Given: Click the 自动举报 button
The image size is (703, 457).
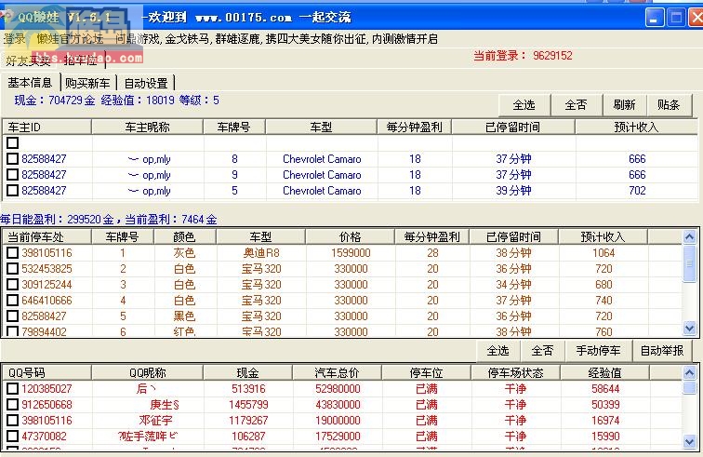Looking at the screenshot, I should [x=662, y=351].
